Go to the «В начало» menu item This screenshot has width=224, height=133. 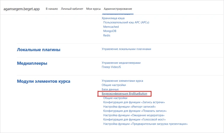point(51,9)
